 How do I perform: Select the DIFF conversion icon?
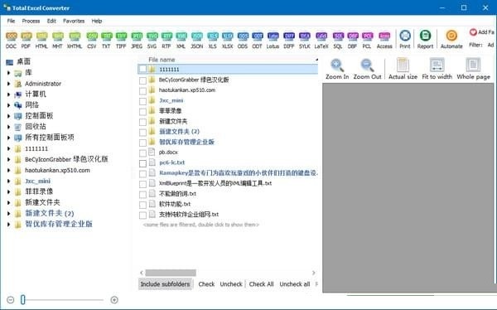point(289,40)
